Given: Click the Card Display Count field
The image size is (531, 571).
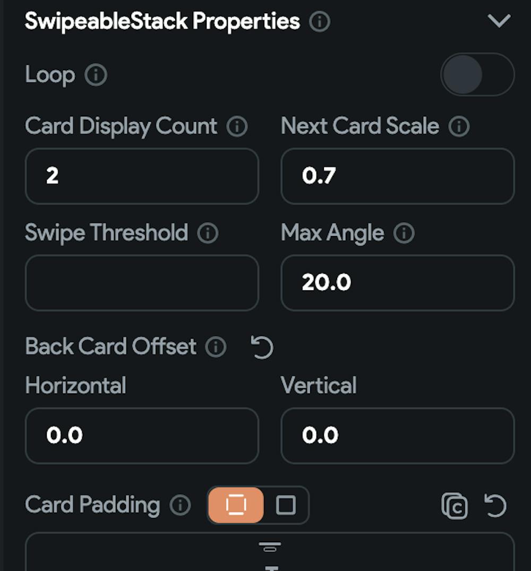Looking at the screenshot, I should point(142,177).
